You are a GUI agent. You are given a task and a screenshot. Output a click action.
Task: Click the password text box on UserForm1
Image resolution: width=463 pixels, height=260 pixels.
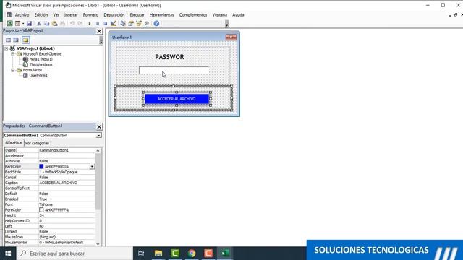[x=174, y=71]
